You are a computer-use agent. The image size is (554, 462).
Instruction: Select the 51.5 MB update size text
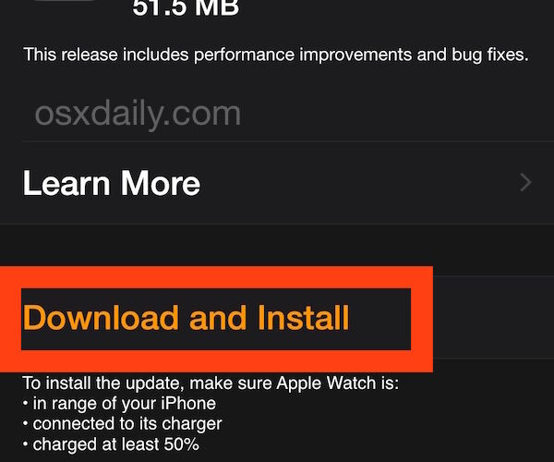click(186, 7)
